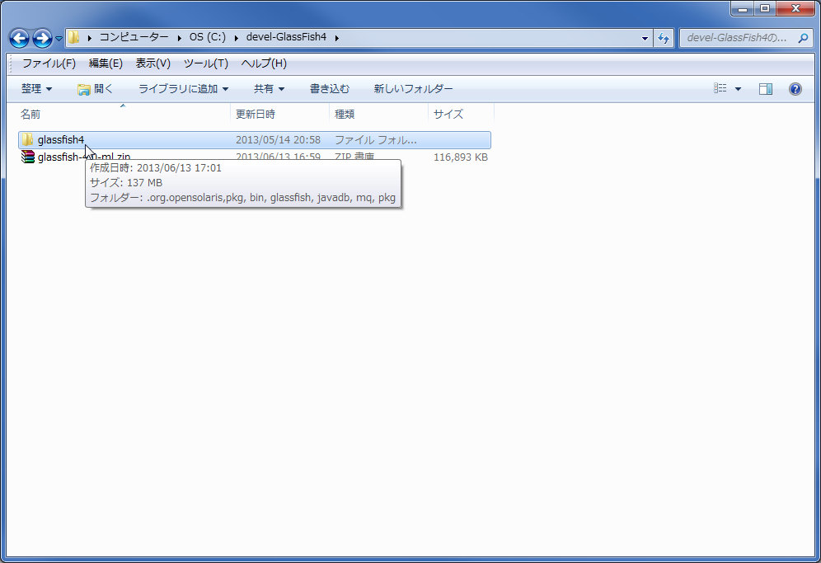This screenshot has width=821, height=563.
Task: Click the yellow folder icon in address bar
Action: pyautogui.click(x=73, y=37)
